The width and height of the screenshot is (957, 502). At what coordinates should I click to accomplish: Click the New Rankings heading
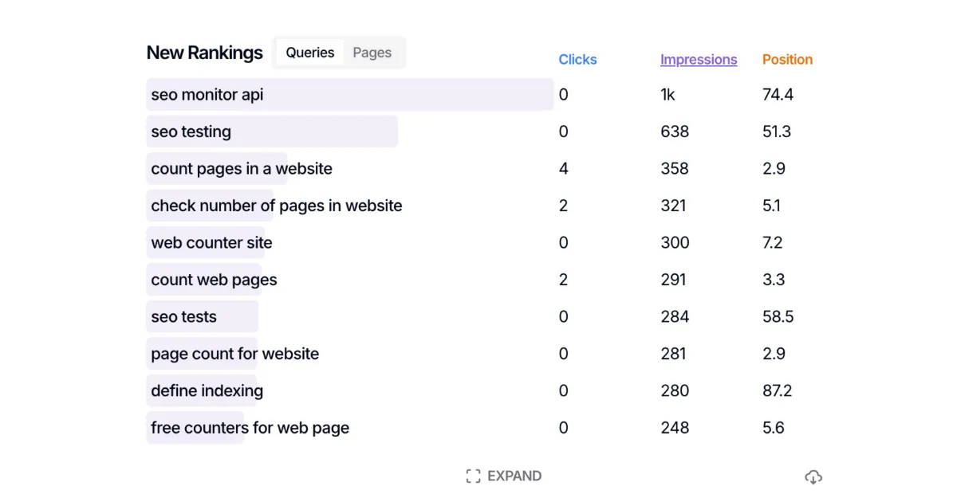(x=204, y=53)
